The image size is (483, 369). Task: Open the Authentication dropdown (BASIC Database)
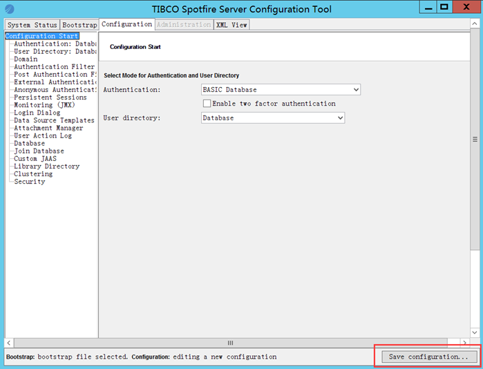(281, 90)
